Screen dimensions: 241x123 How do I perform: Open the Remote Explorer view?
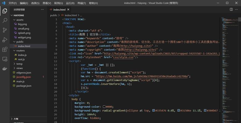point(5,59)
